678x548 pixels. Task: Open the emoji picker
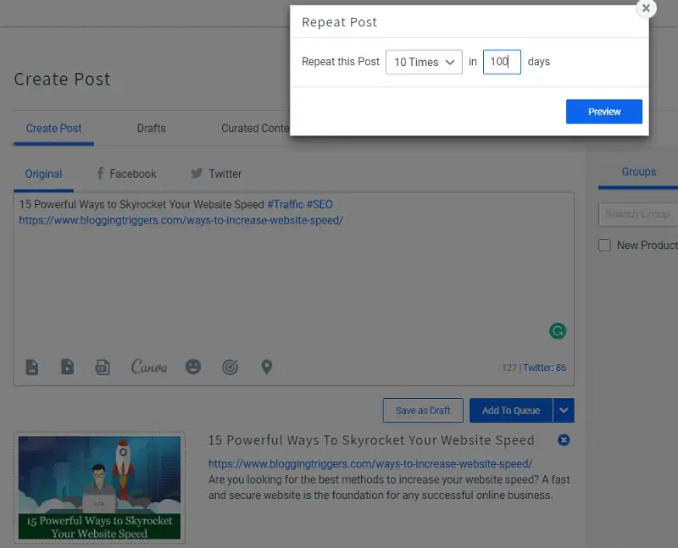[x=193, y=367]
